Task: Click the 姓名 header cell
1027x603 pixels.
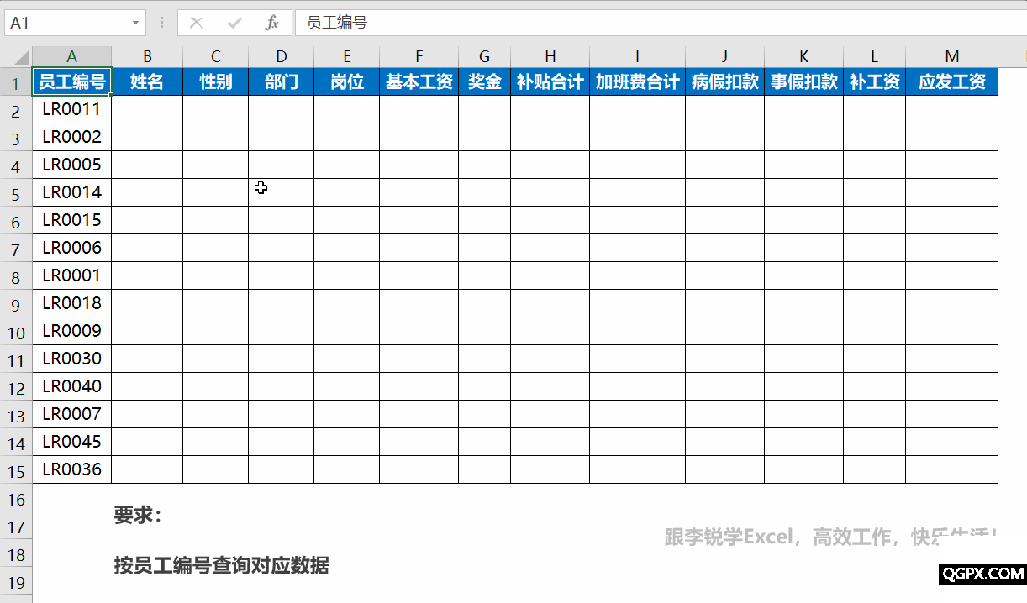Action: tap(147, 81)
